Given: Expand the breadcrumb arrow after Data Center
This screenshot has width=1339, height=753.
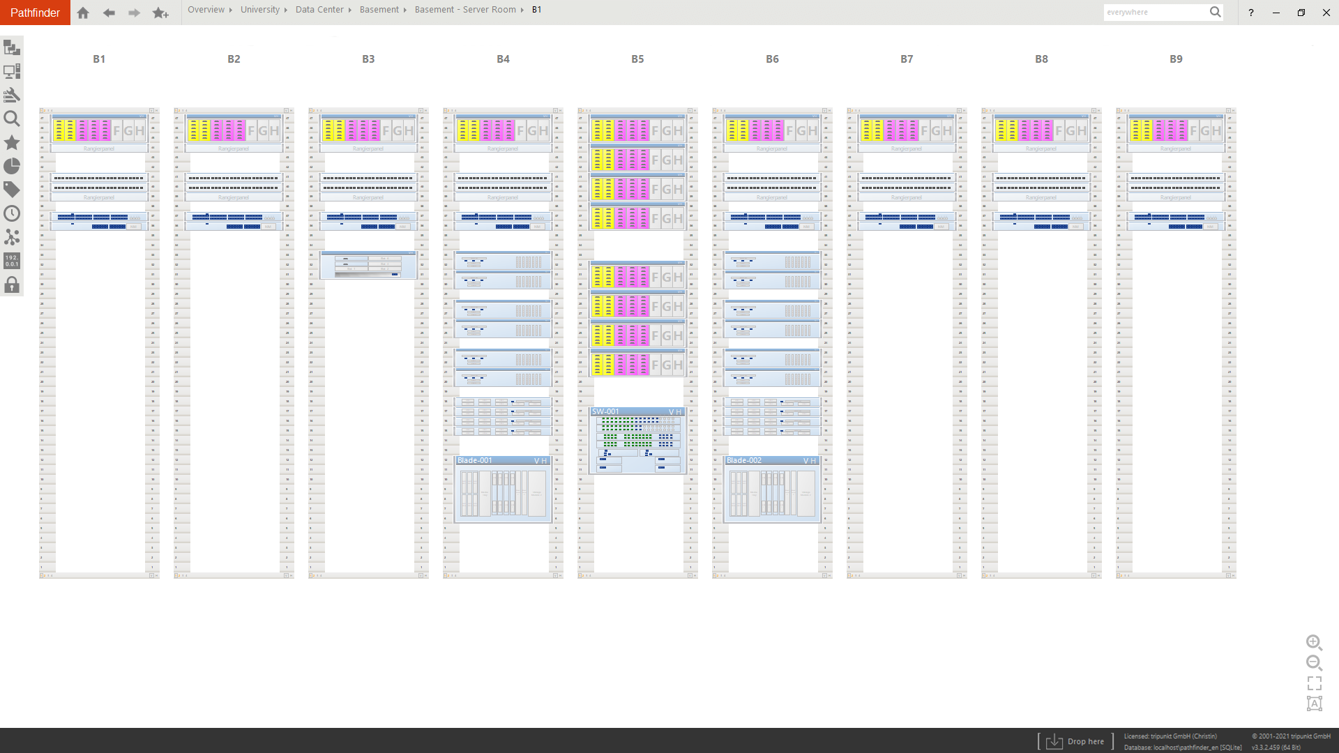Looking at the screenshot, I should (x=349, y=10).
